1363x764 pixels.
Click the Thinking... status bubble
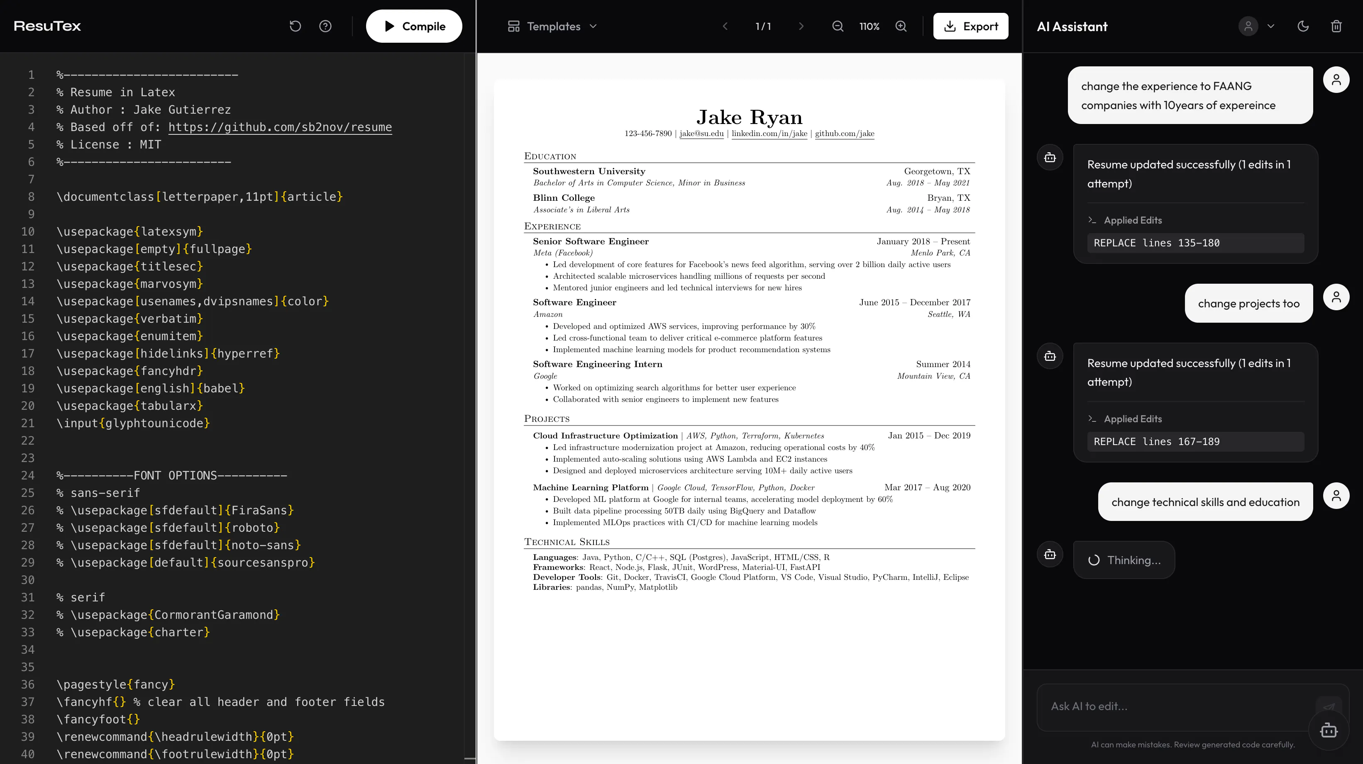pyautogui.click(x=1124, y=560)
